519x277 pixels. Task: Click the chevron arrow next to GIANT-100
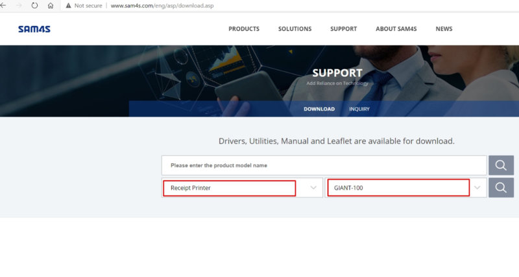(478, 188)
